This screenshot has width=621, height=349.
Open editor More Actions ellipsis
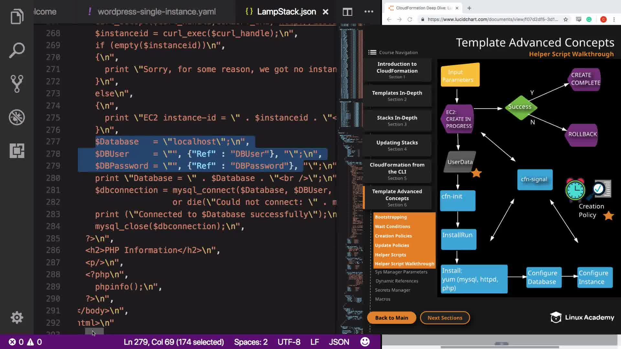[x=369, y=12]
